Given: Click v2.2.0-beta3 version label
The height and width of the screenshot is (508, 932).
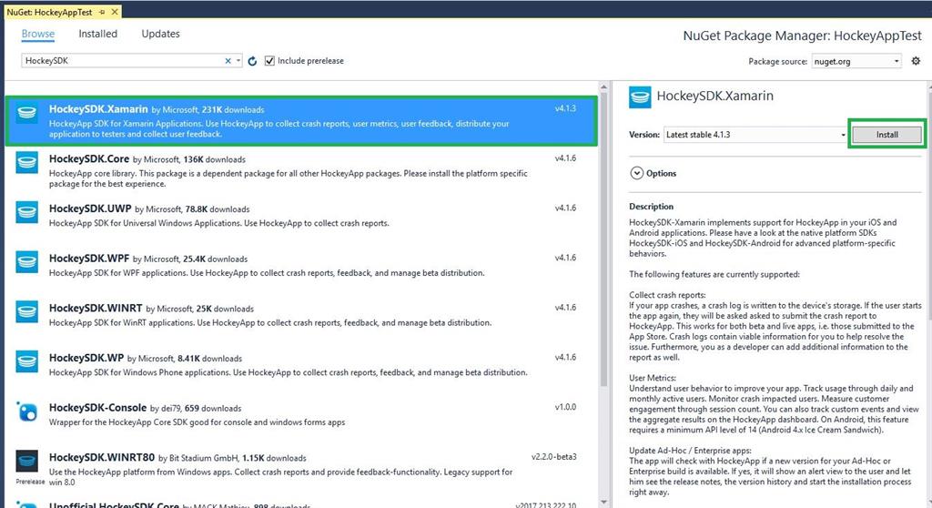Looking at the screenshot, I should (x=554, y=457).
